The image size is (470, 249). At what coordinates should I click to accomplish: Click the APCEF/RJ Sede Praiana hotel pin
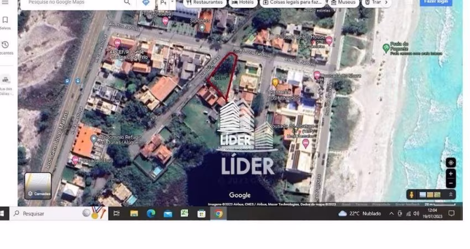tap(117, 43)
